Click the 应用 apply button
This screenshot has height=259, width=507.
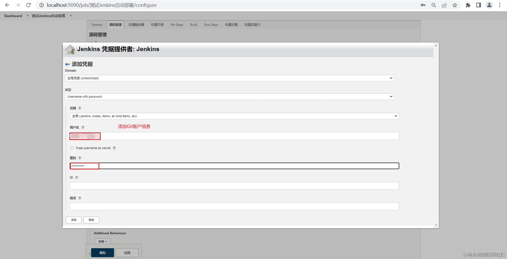(127, 253)
